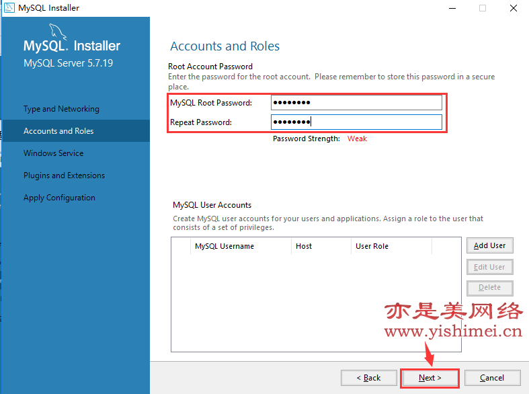Click the Accounts and Roles page heading
The width and height of the screenshot is (529, 394).
click(225, 46)
